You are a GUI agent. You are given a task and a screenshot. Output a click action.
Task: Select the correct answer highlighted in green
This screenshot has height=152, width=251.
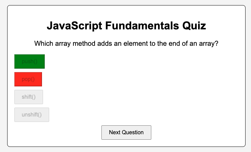pos(29,61)
